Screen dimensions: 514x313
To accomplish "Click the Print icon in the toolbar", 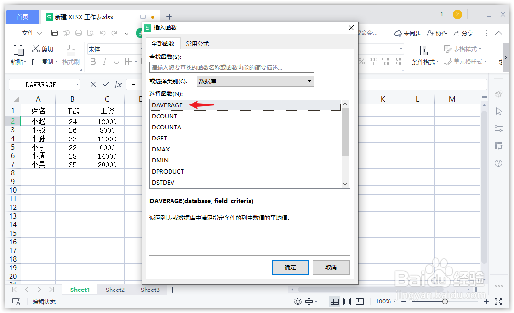I will pos(79,33).
